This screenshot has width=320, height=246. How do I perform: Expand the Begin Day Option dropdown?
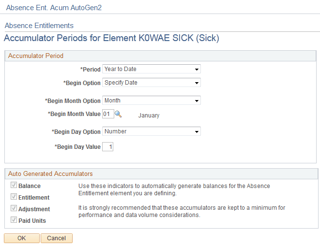coord(152,131)
